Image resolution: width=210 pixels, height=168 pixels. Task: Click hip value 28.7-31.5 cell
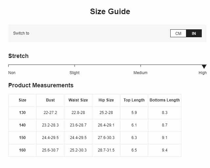[x=106, y=150]
